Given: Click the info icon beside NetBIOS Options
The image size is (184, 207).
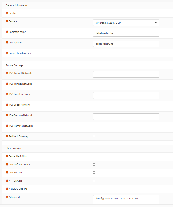Looking at the screenshot, I should pos(7,189).
